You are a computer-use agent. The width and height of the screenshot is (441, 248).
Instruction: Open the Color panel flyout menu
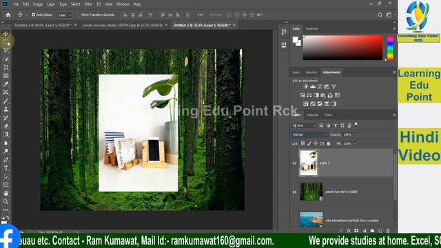394,29
